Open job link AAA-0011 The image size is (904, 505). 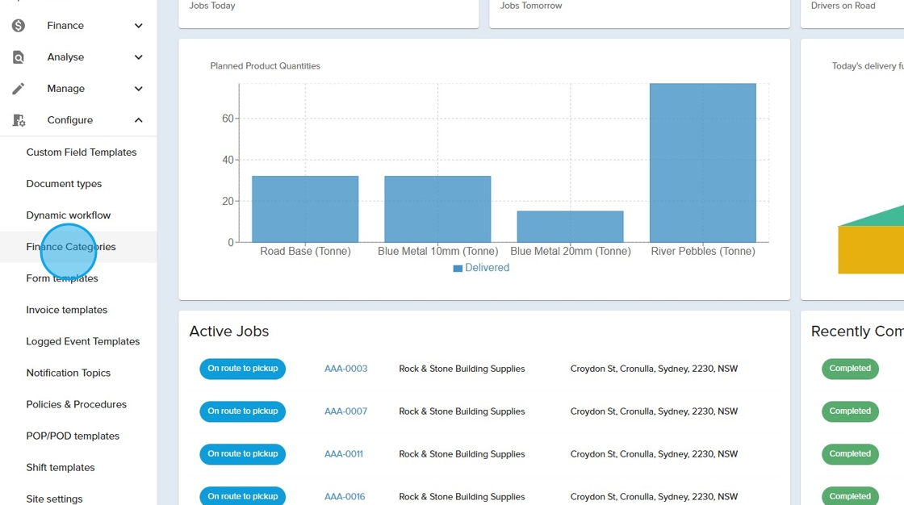click(x=343, y=454)
